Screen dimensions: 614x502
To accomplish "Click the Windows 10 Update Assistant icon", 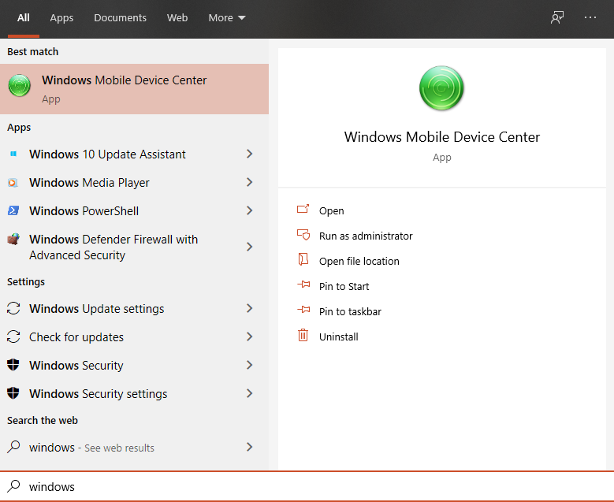I will click(13, 154).
